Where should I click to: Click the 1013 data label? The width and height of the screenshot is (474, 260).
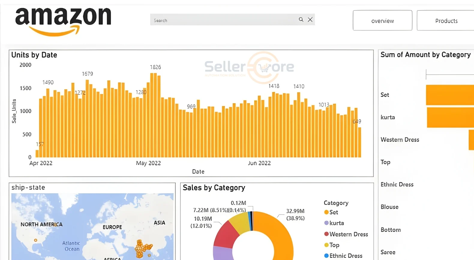point(324,105)
